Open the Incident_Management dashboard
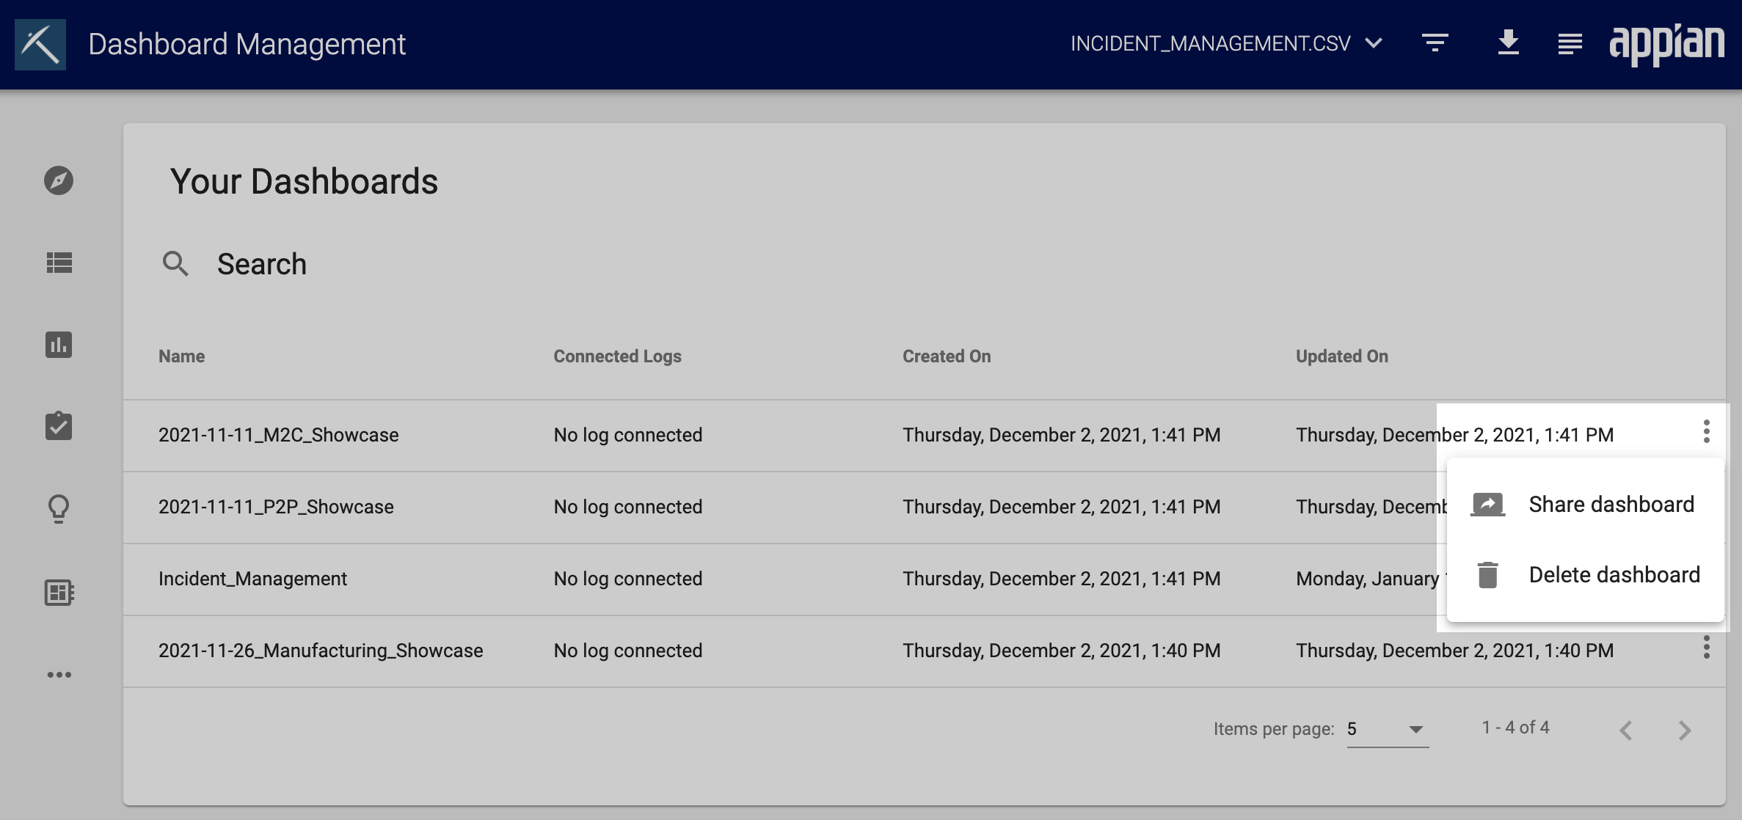Image resolution: width=1742 pixels, height=820 pixels. (252, 578)
